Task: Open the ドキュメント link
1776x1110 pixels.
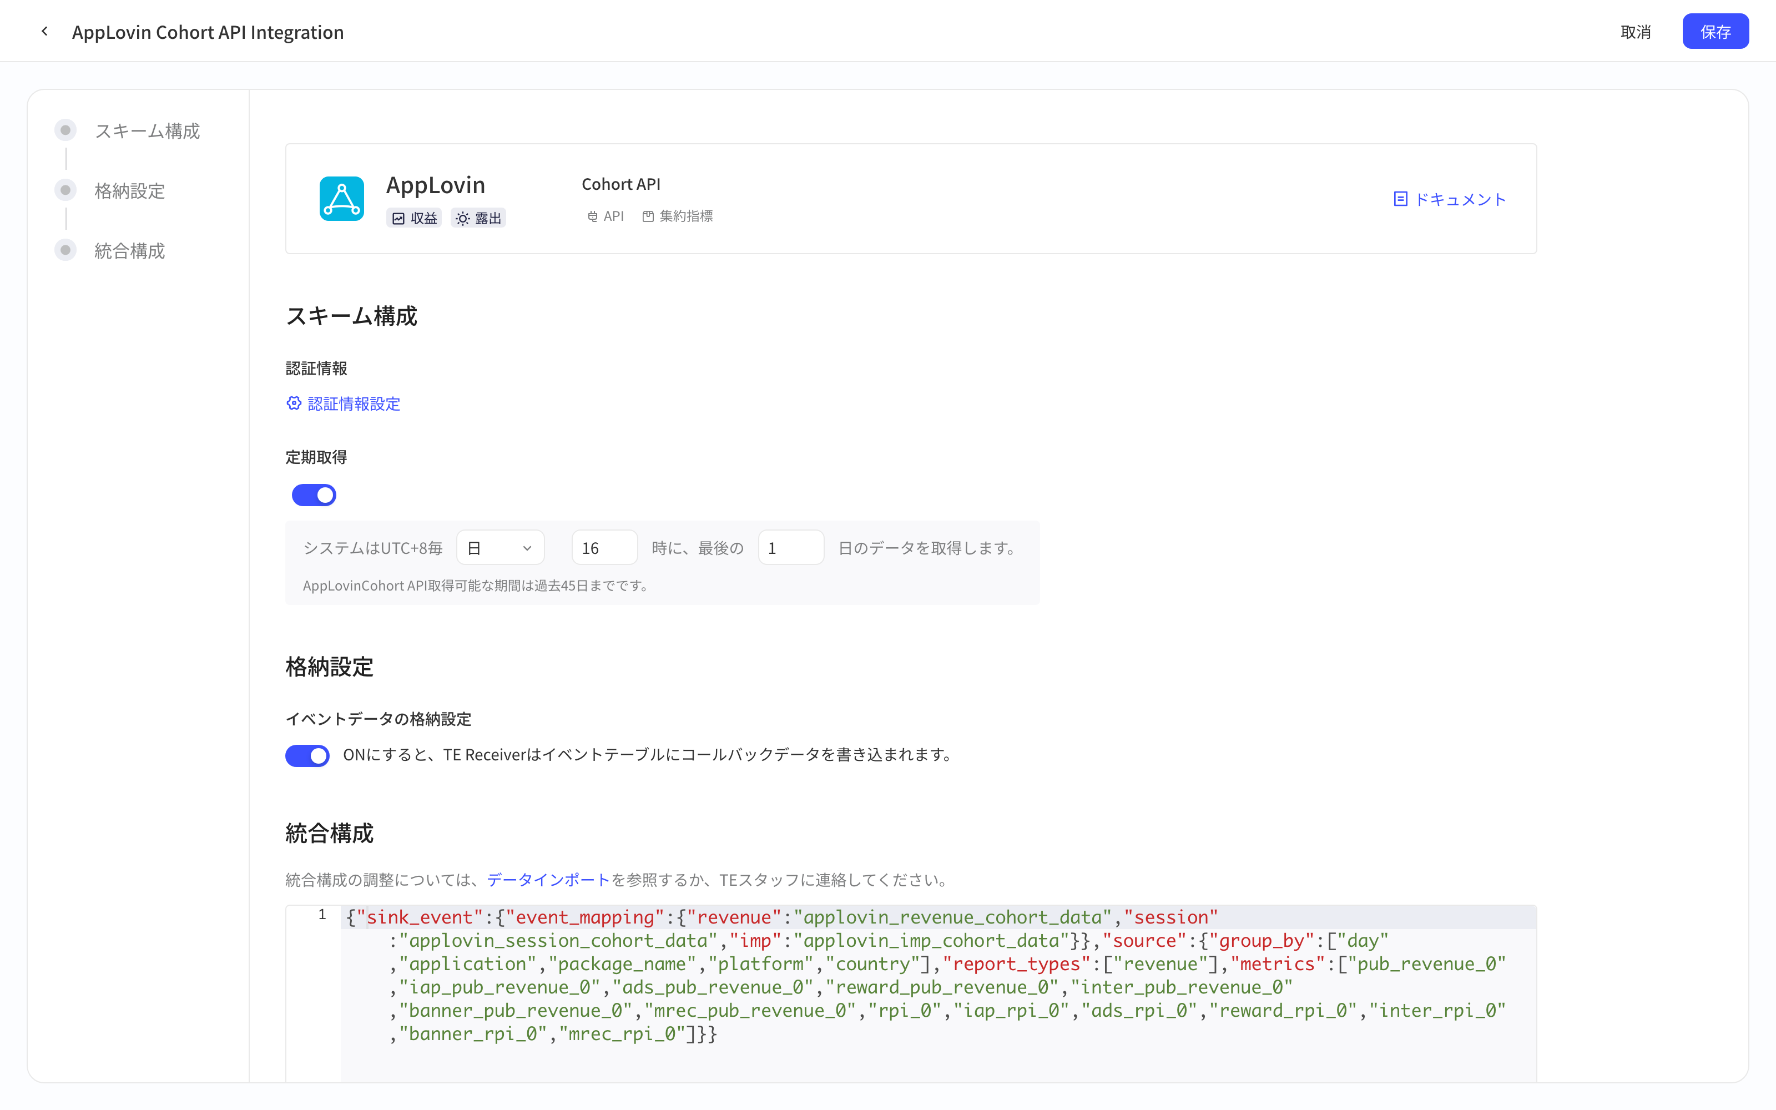Action: (1450, 199)
